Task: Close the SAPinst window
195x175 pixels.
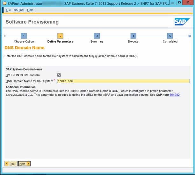Action: tap(188, 3)
